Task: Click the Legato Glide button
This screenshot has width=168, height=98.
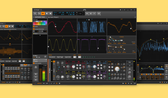Action: pos(68,57)
